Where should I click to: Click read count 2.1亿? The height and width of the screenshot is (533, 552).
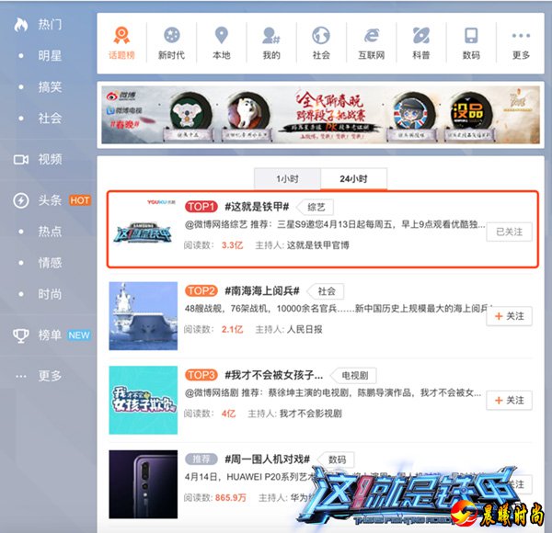click(232, 329)
